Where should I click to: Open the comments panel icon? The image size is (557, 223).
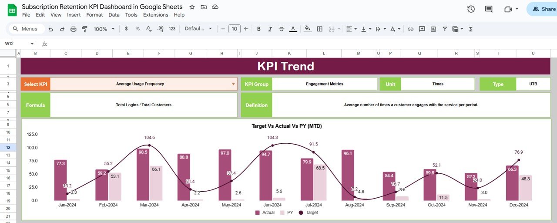(x=489, y=9)
